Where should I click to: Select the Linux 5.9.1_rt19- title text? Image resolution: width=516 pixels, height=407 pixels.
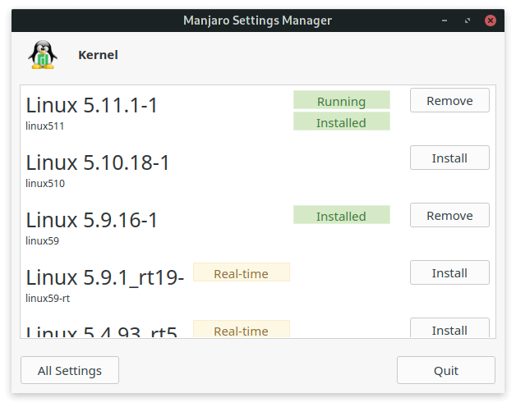tap(105, 278)
